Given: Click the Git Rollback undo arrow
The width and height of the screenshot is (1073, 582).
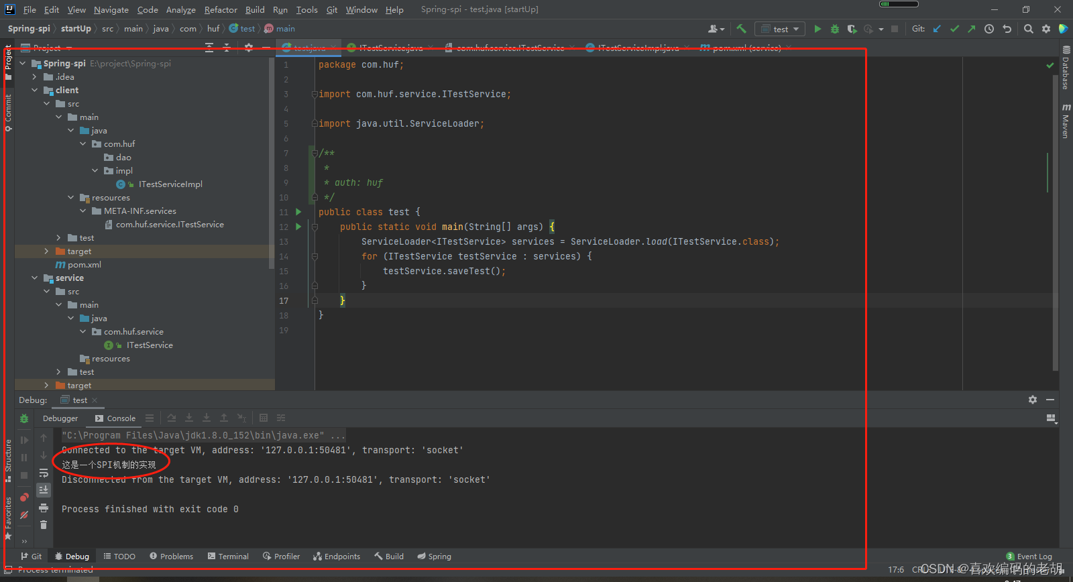Looking at the screenshot, I should [x=1007, y=29].
